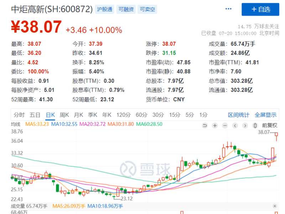Viewport: 285px width, 214px height.
Task: Open 区间统计 range statistics
Action: pyautogui.click(x=239, y=115)
